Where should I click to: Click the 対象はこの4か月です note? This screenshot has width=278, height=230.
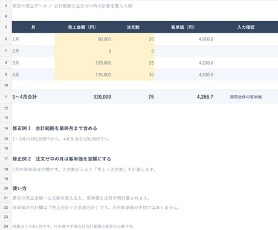(x=74, y=226)
